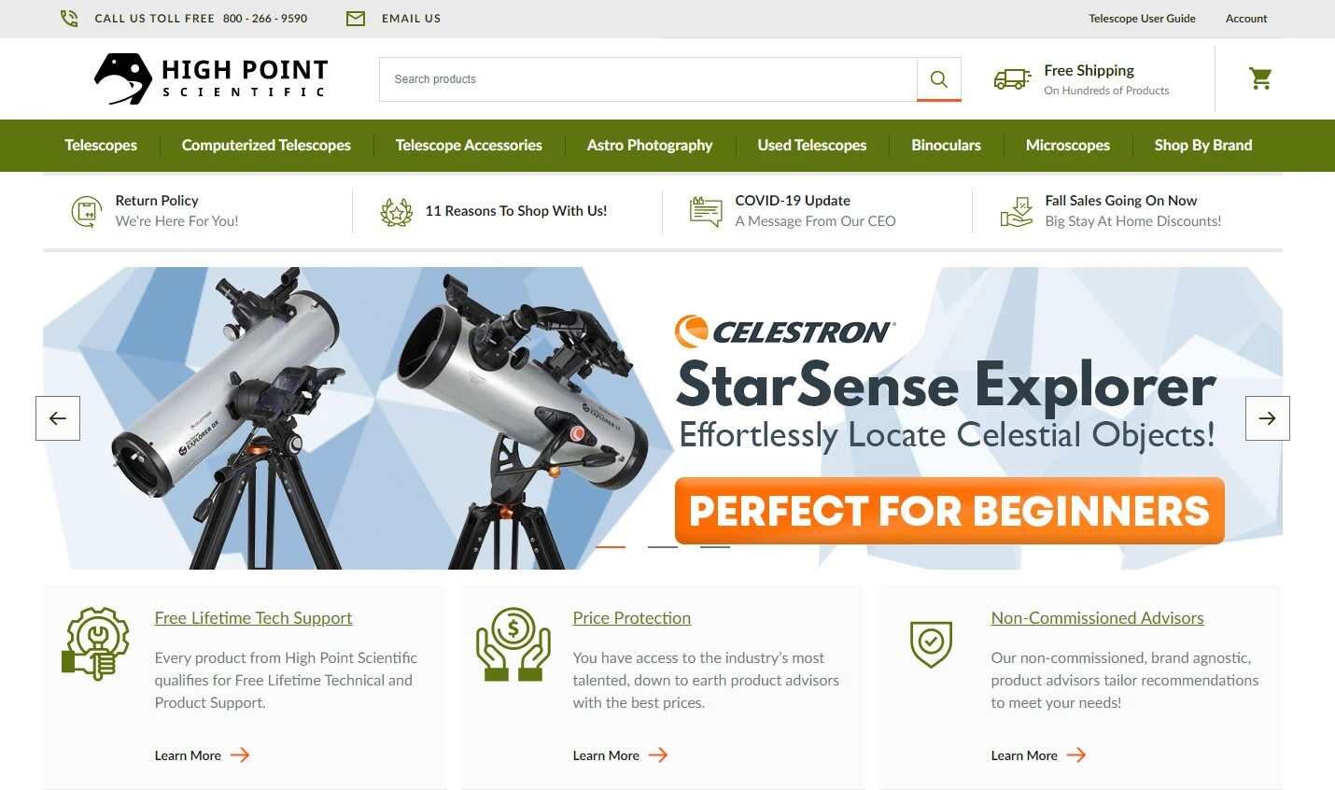The image size is (1335, 790).
Task: Open Telescope User Guide link
Action: pos(1142,19)
